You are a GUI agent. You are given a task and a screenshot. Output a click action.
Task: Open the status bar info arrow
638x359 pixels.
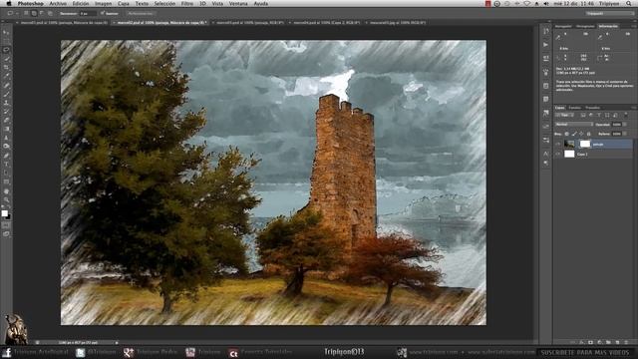[117, 343]
